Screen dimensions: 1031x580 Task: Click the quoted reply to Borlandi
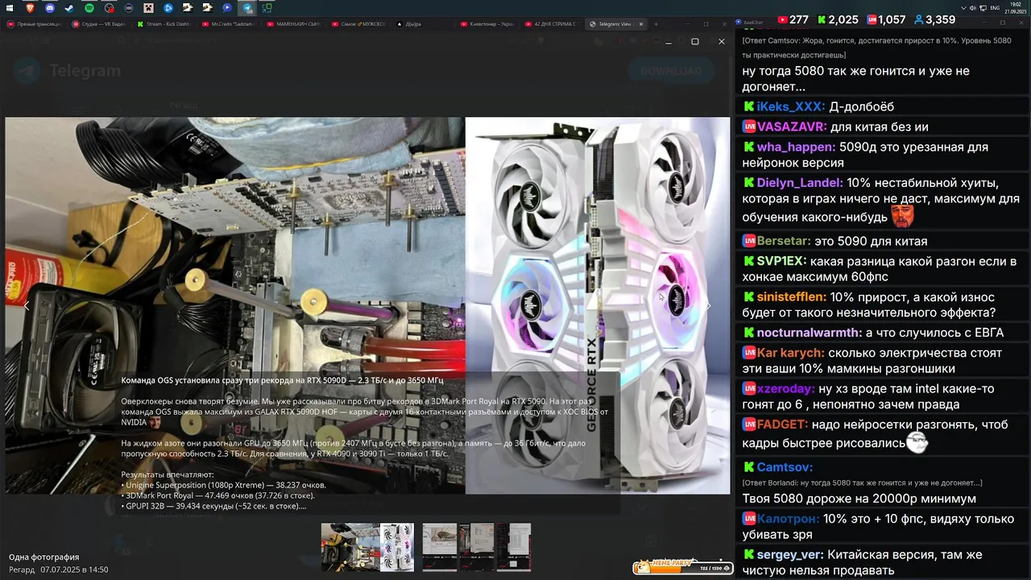point(862,483)
